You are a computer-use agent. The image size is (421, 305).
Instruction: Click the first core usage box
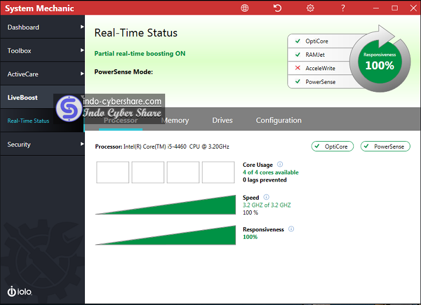(113, 172)
